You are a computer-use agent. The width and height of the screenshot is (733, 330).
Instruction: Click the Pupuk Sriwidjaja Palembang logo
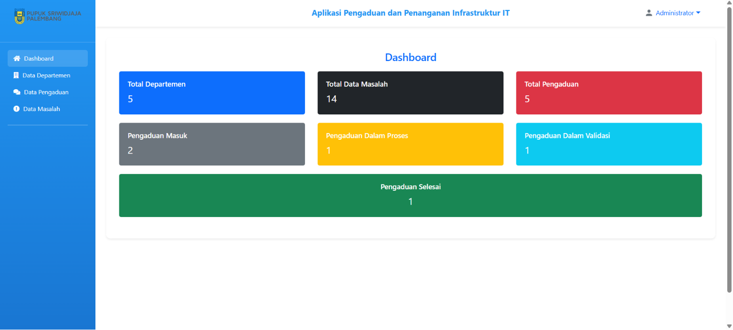(x=48, y=16)
